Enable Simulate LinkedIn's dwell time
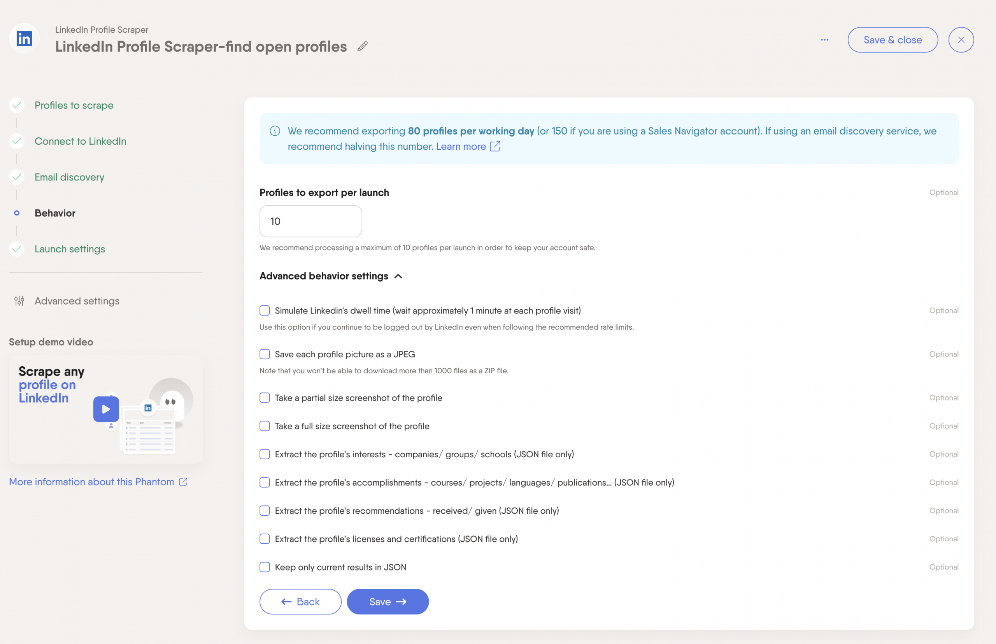The width and height of the screenshot is (996, 644). pos(265,310)
